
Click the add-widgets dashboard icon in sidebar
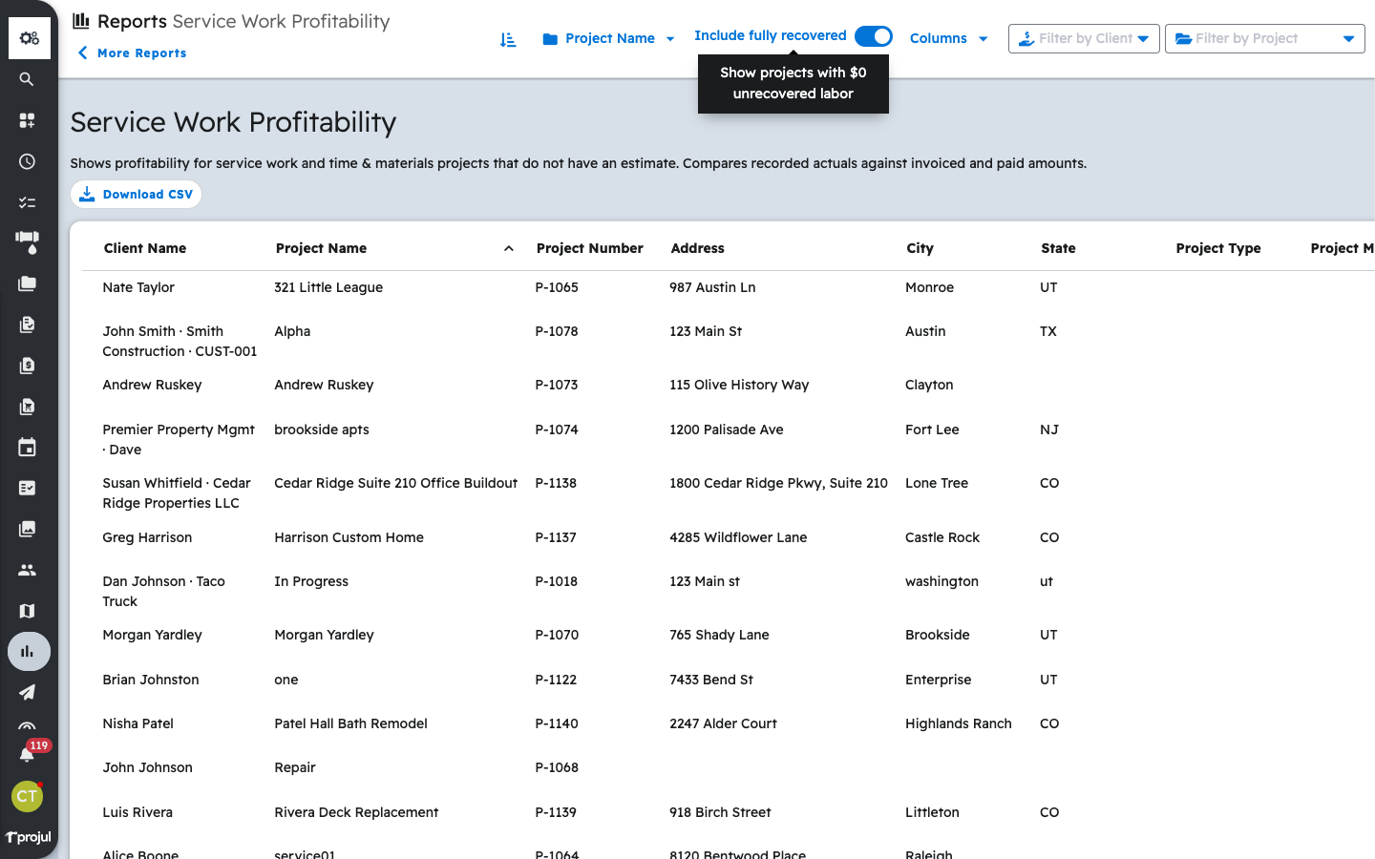click(x=27, y=120)
